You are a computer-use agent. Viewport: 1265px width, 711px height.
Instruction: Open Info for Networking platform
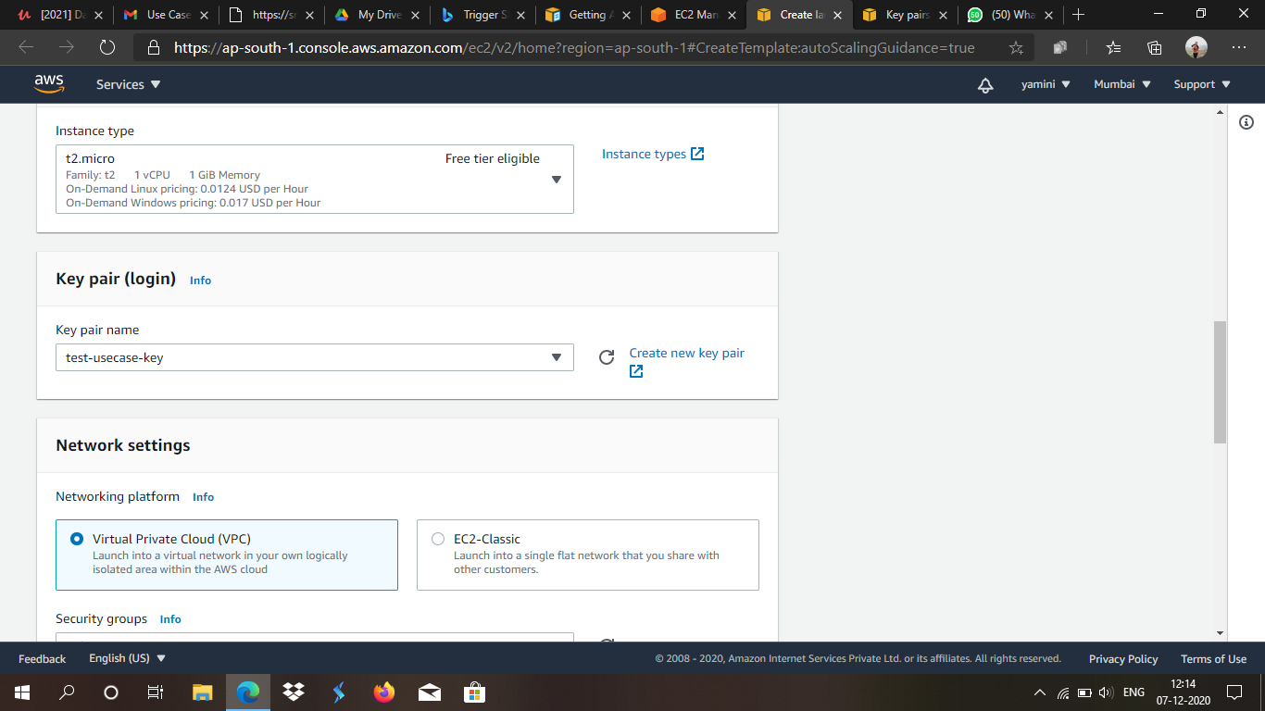pyautogui.click(x=203, y=497)
